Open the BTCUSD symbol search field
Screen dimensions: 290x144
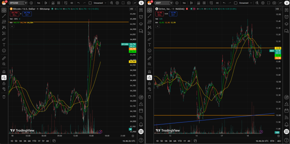point(19,3)
